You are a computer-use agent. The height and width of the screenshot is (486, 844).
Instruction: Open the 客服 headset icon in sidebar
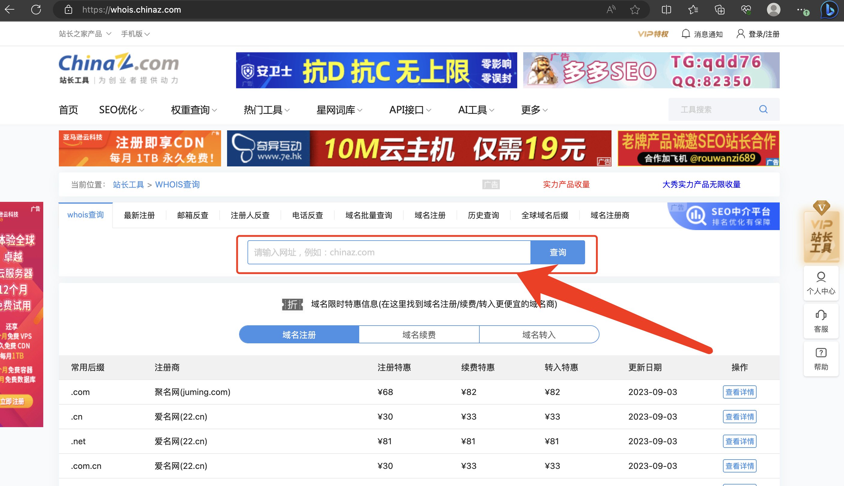point(821,315)
